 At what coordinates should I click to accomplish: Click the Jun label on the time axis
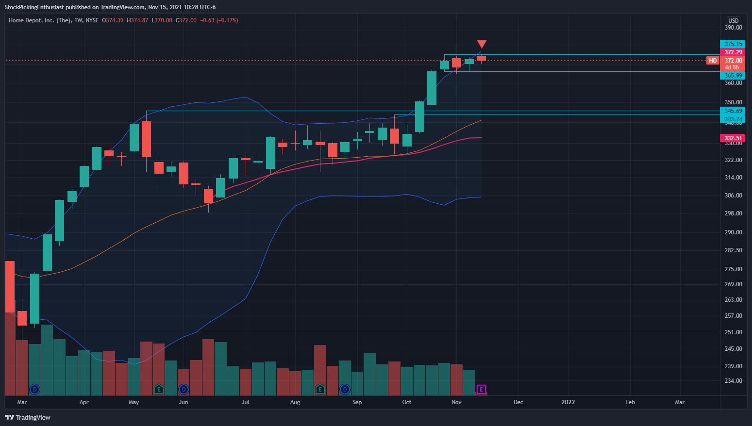pyautogui.click(x=184, y=402)
